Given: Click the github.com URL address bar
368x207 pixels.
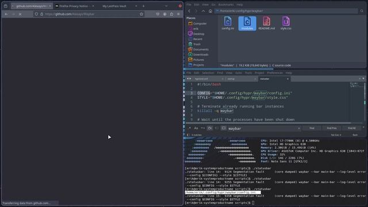Looking at the screenshot, I should point(89,14).
